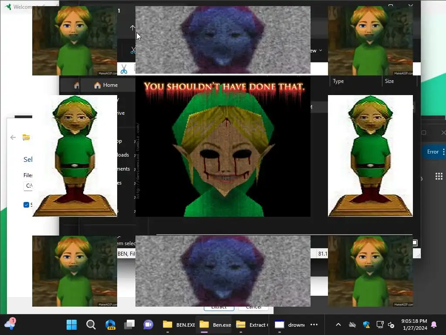
Task: Click the thumbnail view icon in Explorer status bar
Action: point(415,243)
